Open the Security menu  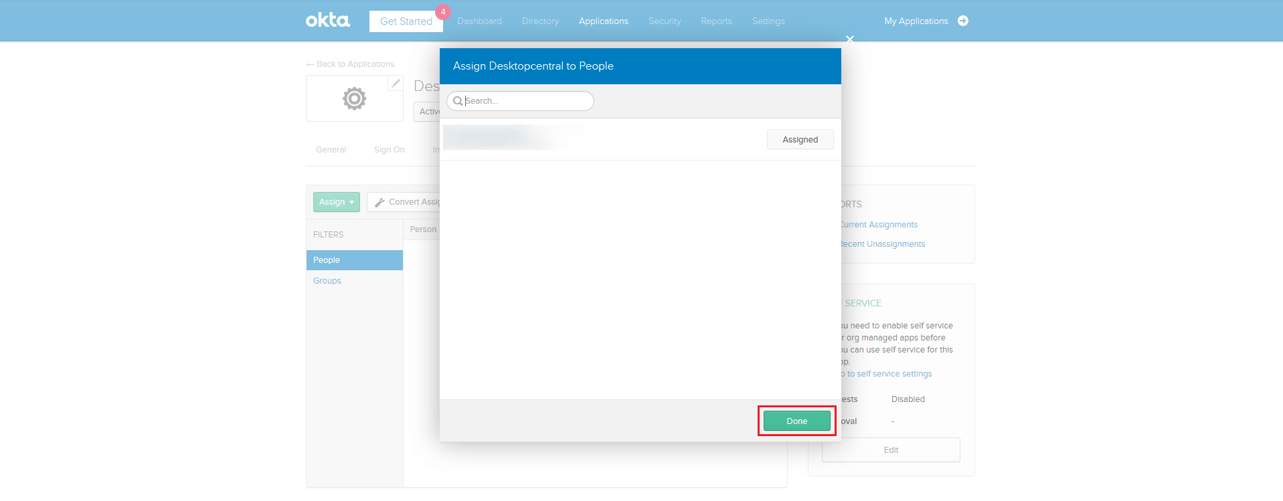(665, 21)
